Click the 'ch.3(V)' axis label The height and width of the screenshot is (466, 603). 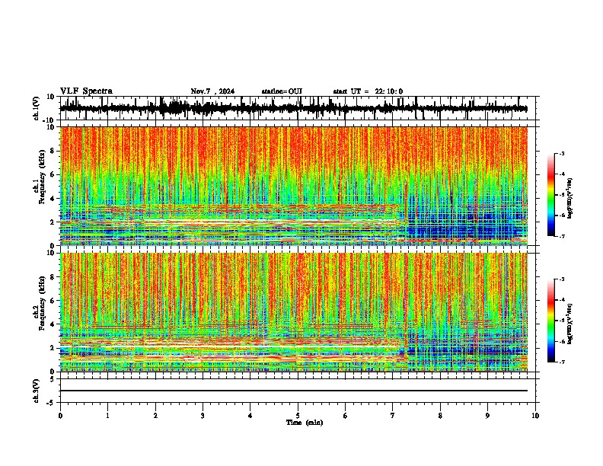click(x=36, y=391)
